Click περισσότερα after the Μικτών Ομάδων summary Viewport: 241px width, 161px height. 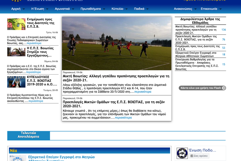(x=123, y=118)
